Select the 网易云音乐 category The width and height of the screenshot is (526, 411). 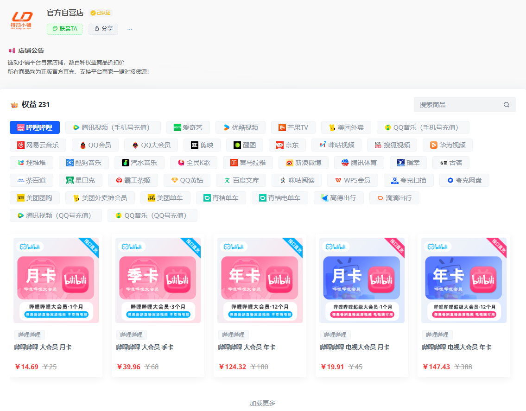tap(38, 145)
